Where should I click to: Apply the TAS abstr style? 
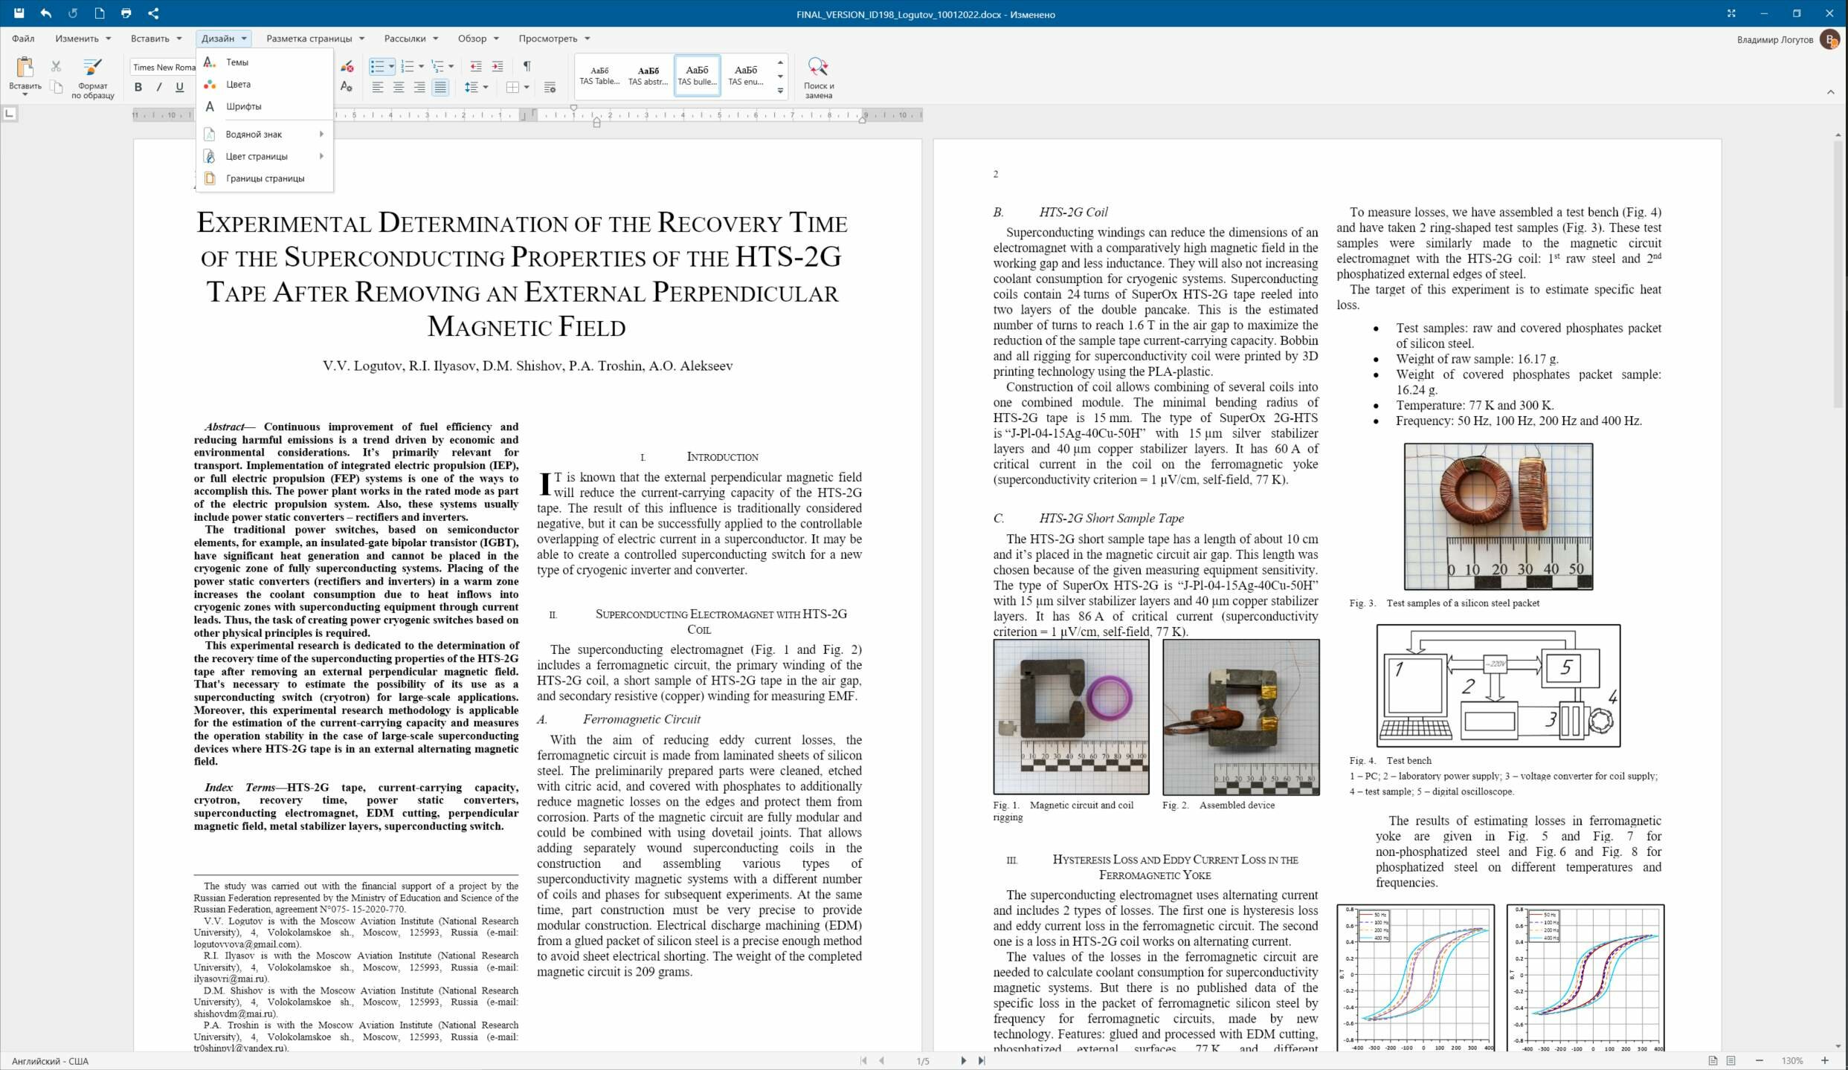[648, 75]
